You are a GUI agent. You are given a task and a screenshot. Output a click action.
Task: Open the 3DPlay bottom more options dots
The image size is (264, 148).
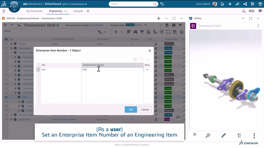click(254, 136)
